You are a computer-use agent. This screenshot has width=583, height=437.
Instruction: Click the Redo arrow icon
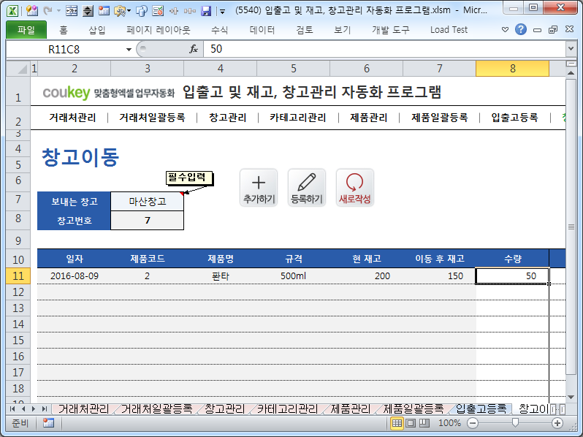(x=47, y=10)
